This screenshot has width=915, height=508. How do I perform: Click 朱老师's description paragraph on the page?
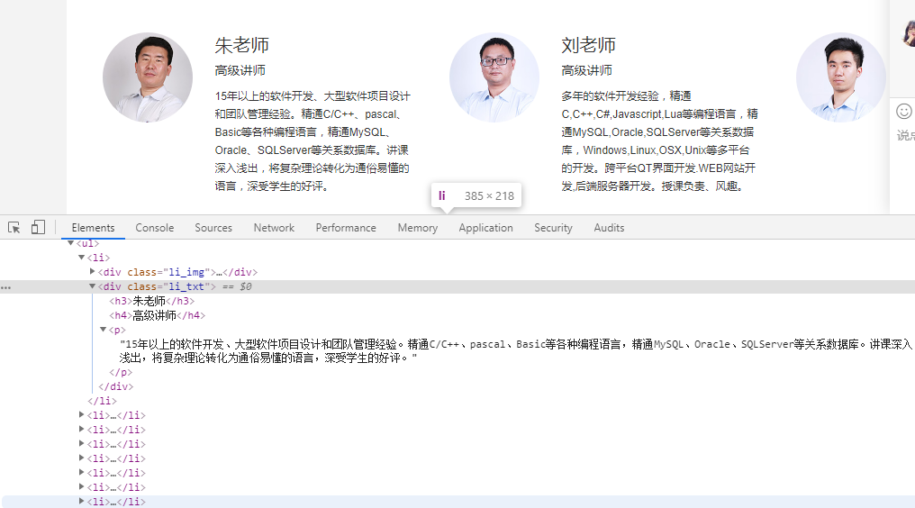pos(313,141)
